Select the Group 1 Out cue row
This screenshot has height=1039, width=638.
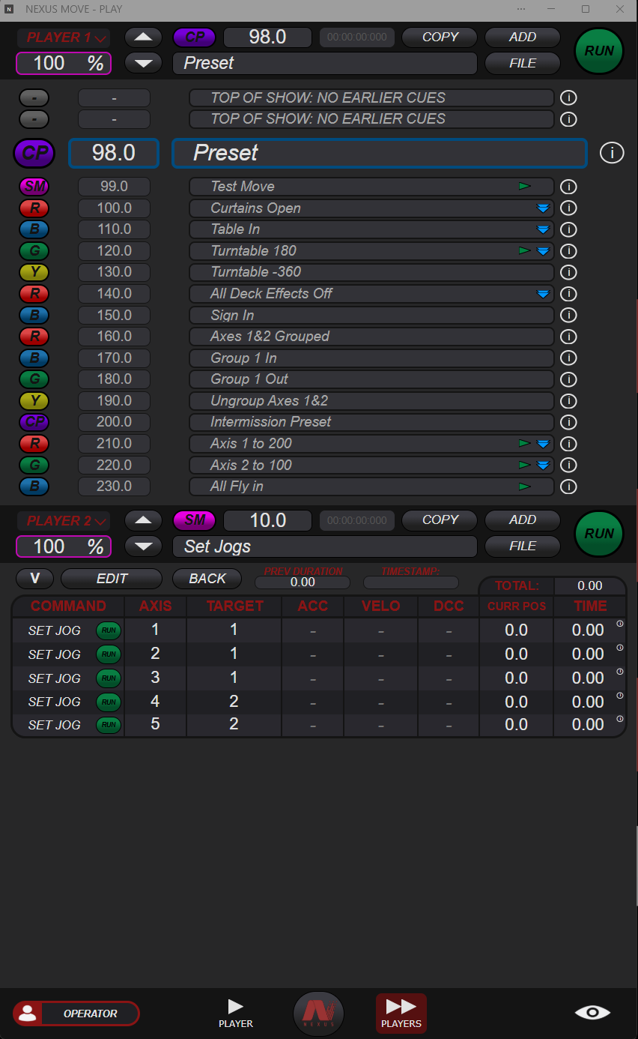click(371, 379)
